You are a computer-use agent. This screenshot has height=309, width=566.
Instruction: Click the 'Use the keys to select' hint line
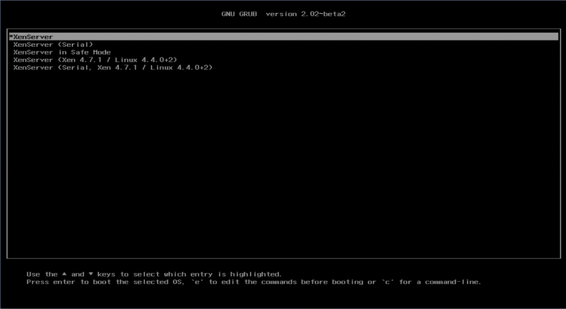point(154,274)
